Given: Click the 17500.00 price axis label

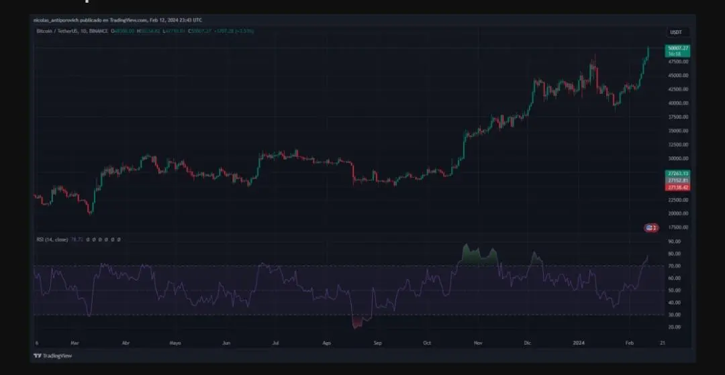Looking at the screenshot, I should 679,227.
